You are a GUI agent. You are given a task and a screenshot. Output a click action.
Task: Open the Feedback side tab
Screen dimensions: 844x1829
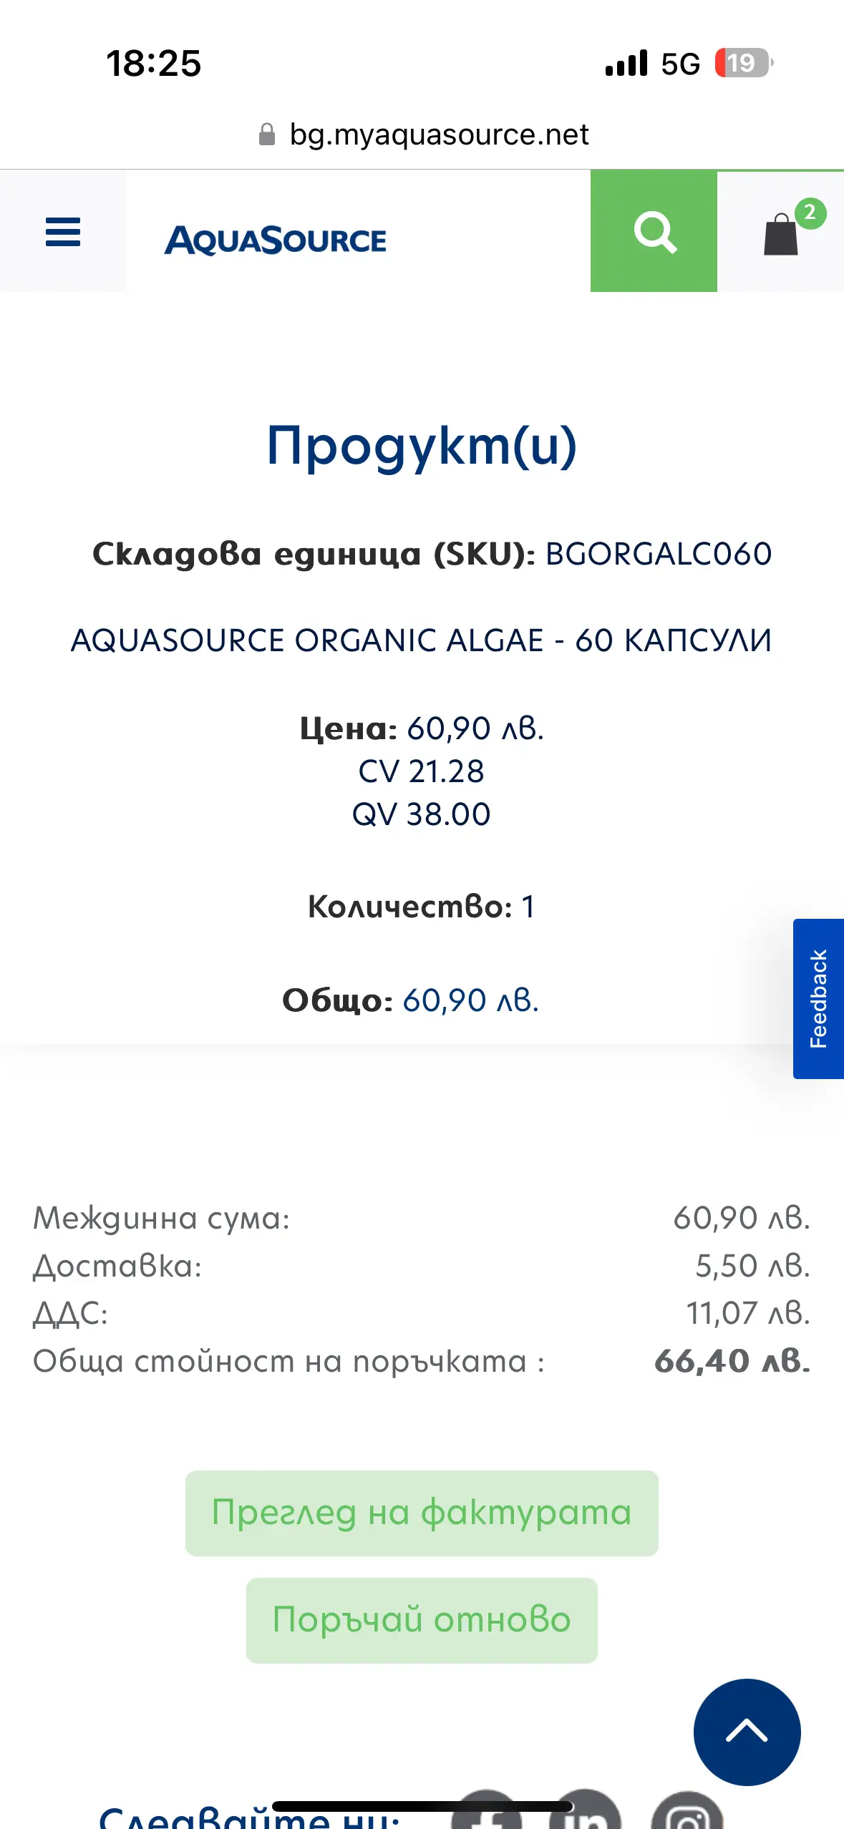tap(818, 998)
